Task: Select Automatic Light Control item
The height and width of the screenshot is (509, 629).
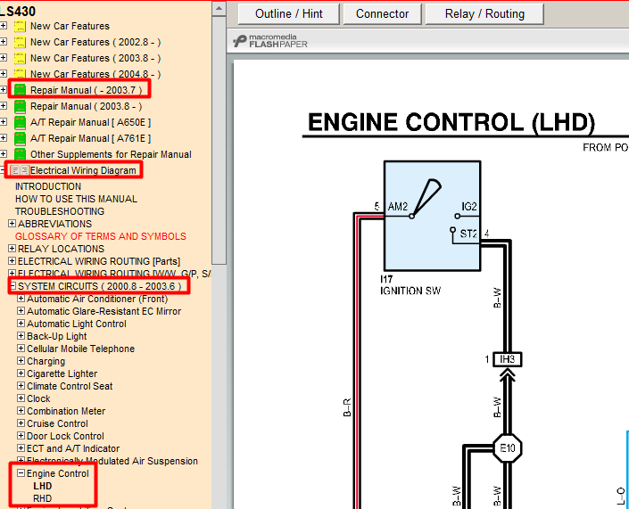Action: [77, 324]
